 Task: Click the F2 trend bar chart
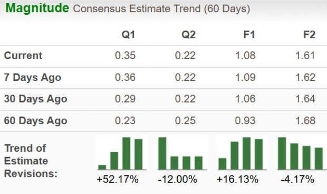pyautogui.click(x=302, y=153)
